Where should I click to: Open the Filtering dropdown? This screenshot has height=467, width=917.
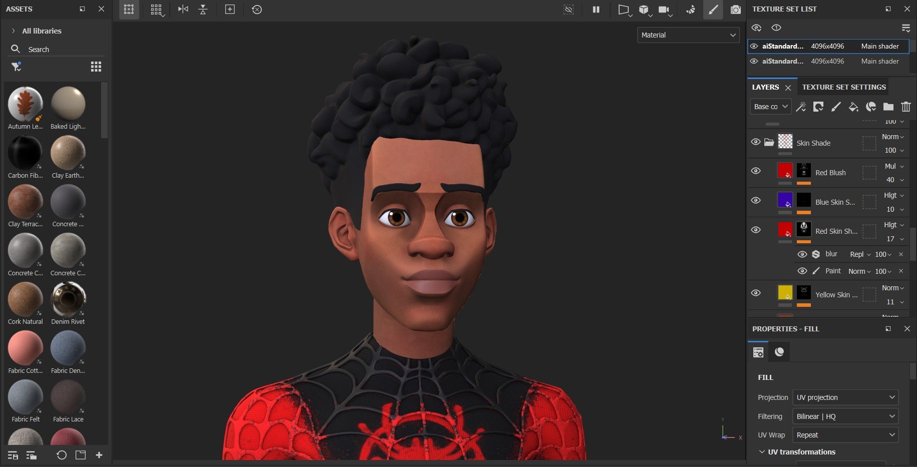(x=845, y=416)
